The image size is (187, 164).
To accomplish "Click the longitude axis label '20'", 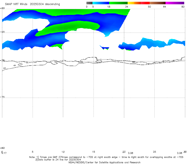I will click(x=124, y=152).
